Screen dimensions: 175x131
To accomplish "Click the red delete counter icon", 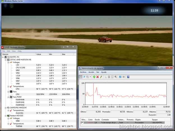I will pyautogui.click(x=97, y=76).
